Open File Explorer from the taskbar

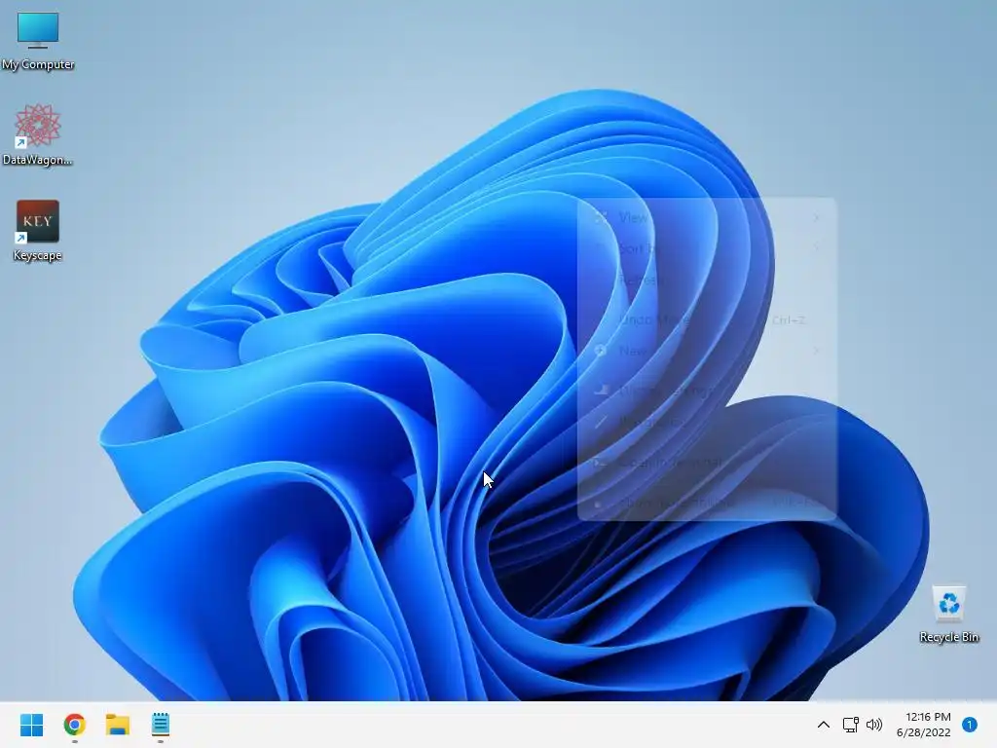click(x=118, y=725)
